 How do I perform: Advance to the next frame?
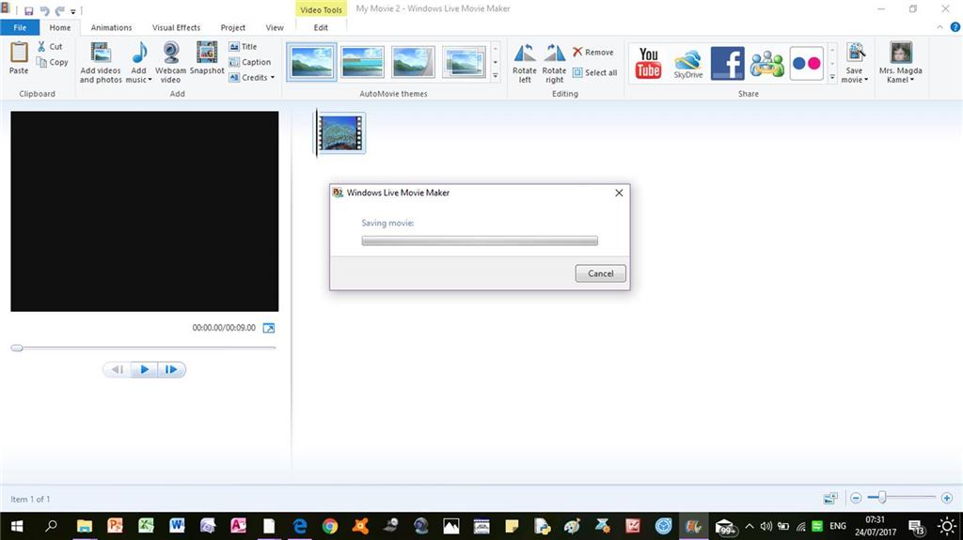click(171, 369)
